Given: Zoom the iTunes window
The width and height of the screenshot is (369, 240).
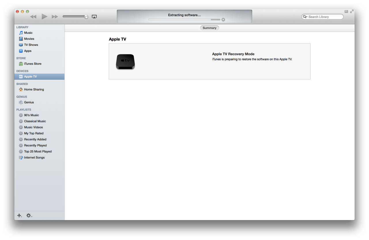Looking at the screenshot, I should (28, 12).
